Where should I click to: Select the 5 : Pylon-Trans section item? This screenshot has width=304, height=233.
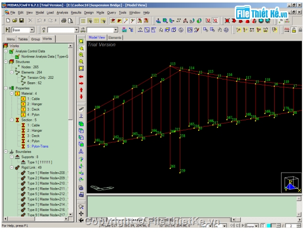(37, 146)
